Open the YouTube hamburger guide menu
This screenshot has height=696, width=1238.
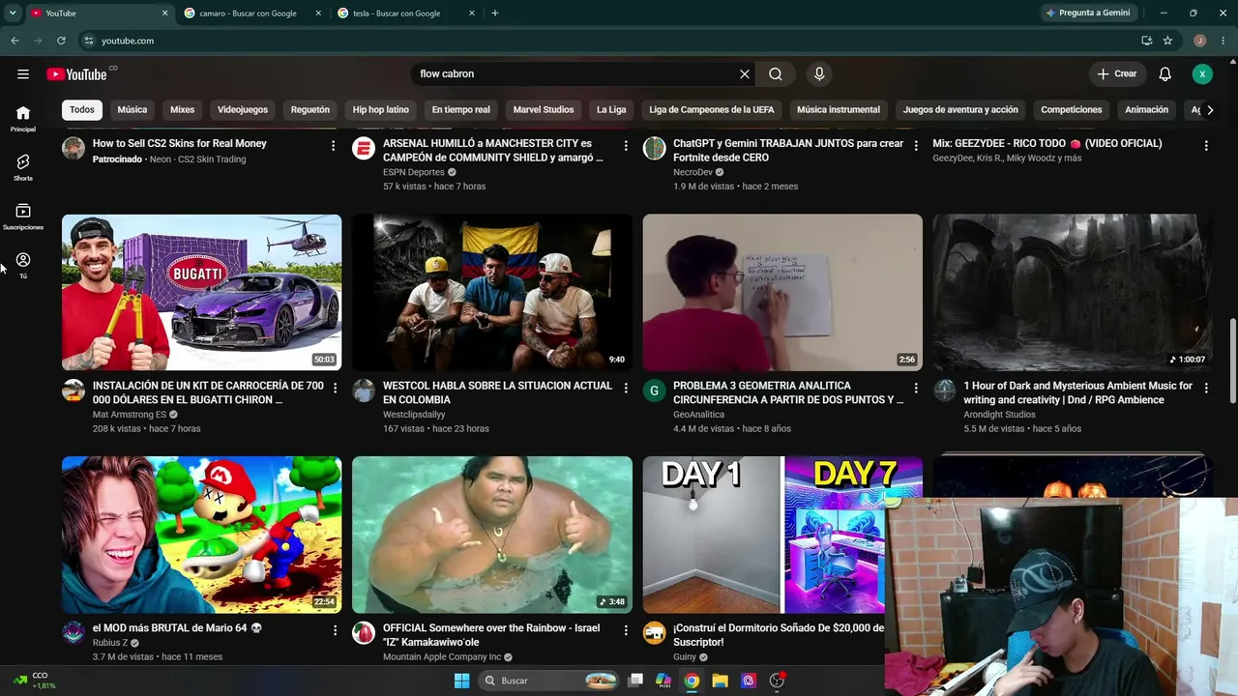point(23,73)
